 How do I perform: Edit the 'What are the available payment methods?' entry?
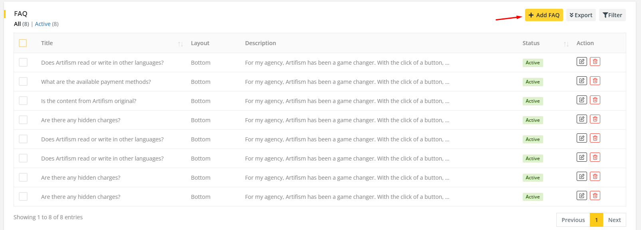pyautogui.click(x=581, y=81)
